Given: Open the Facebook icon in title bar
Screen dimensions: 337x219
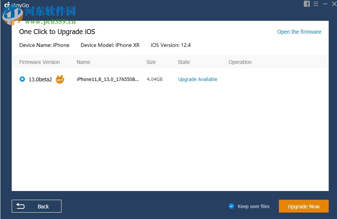Looking at the screenshot, I should 307,4.
